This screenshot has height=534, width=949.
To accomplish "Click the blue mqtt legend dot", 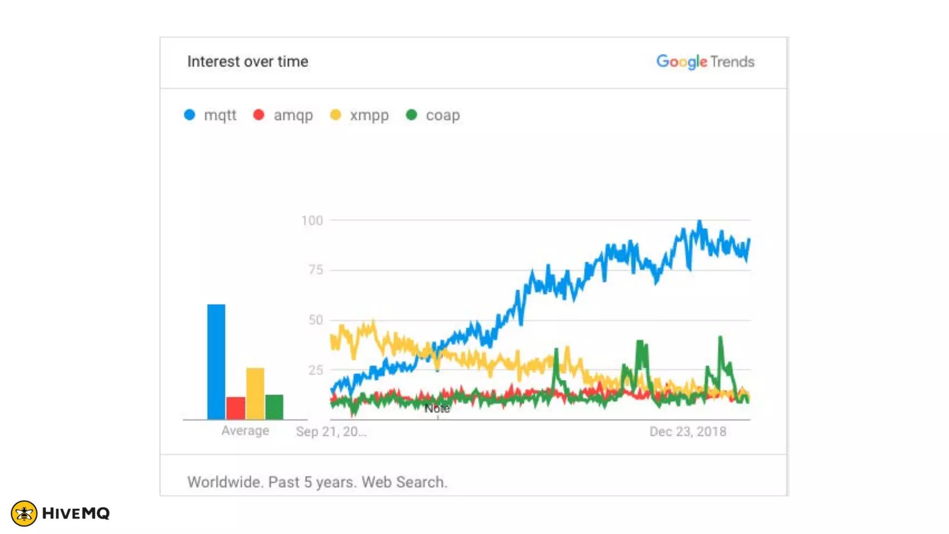I will click(x=190, y=115).
